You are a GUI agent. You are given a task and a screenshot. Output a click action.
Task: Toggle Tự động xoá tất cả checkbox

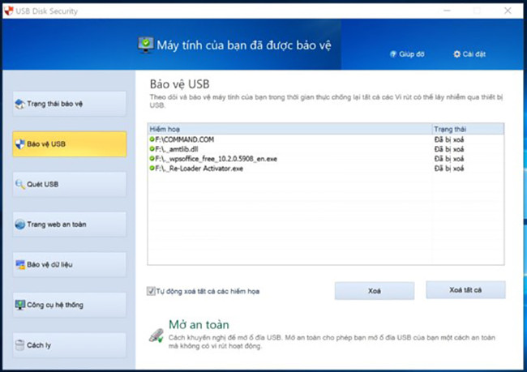pos(152,290)
